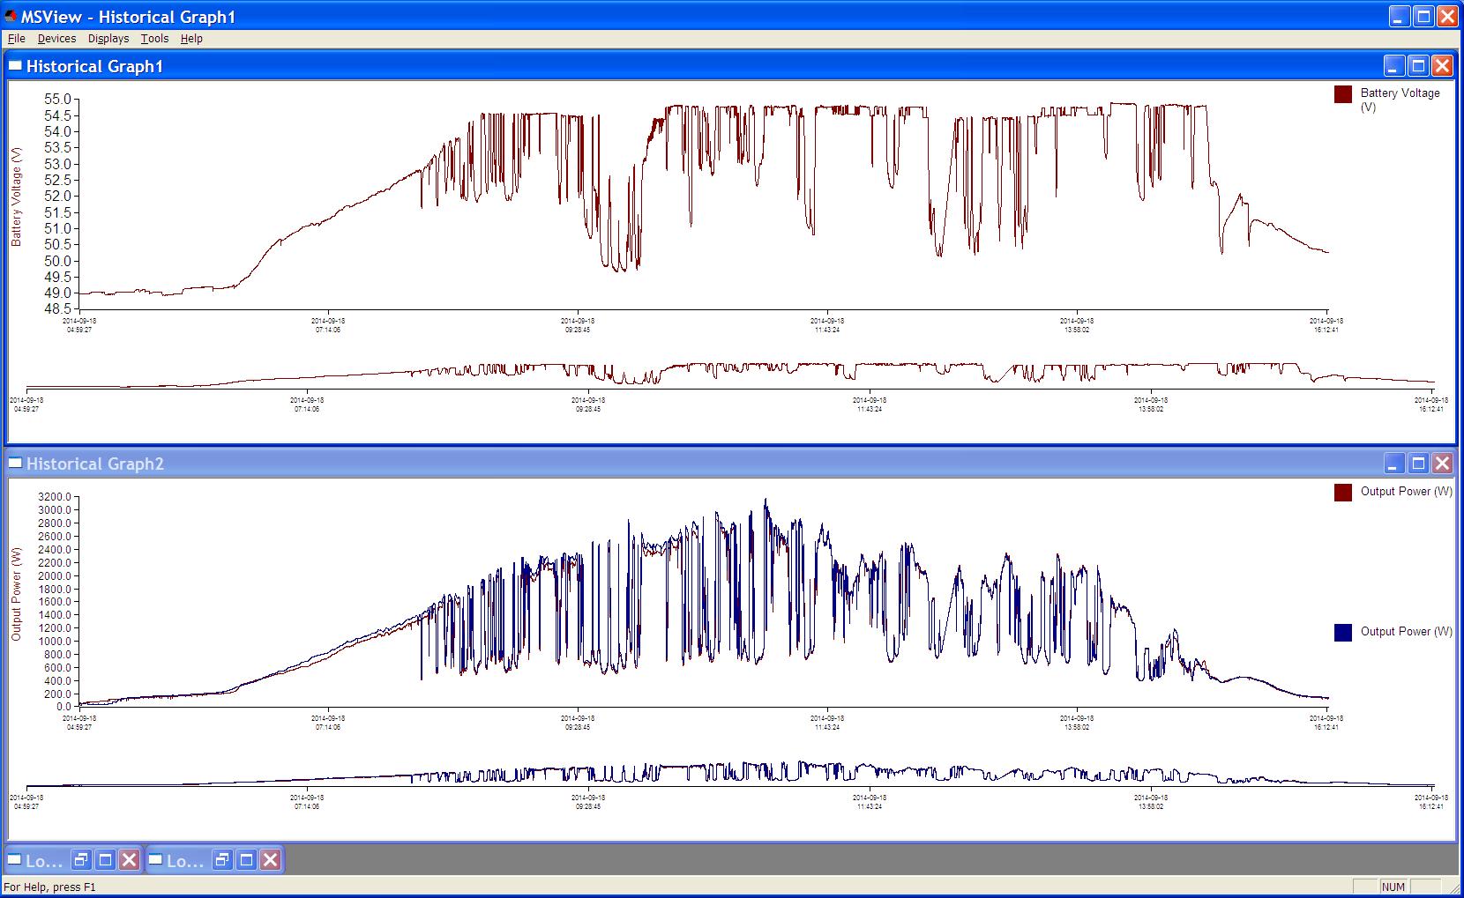Screen dimensions: 1464x898
Task: Maximize the first minimized Lo... window
Action: click(x=105, y=860)
